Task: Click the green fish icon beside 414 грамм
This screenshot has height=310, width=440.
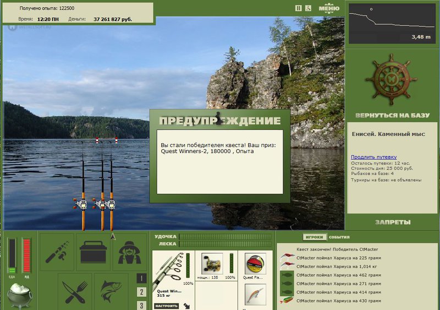Action: click(287, 292)
